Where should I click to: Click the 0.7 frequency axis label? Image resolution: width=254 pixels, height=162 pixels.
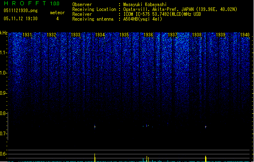(x=3, y=134)
